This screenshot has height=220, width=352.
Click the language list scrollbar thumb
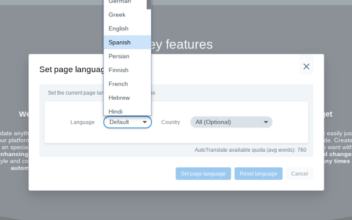coord(149,4)
